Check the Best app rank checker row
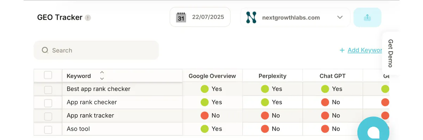The image size is (423, 140). coord(48,90)
